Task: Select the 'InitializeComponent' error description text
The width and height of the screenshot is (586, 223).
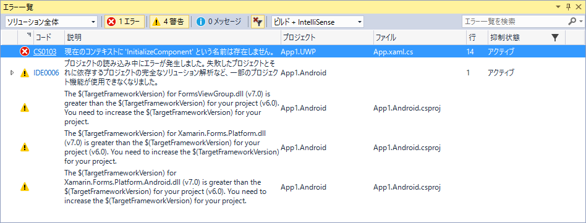Action: (169, 51)
